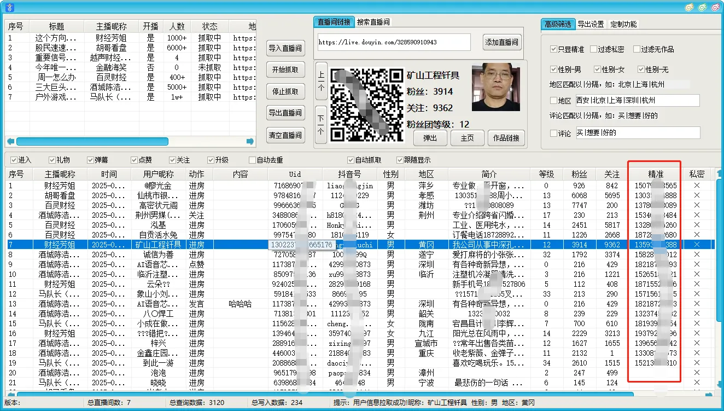This screenshot has height=411, width=724.
Task: Open the 主页 button
Action: coord(468,138)
